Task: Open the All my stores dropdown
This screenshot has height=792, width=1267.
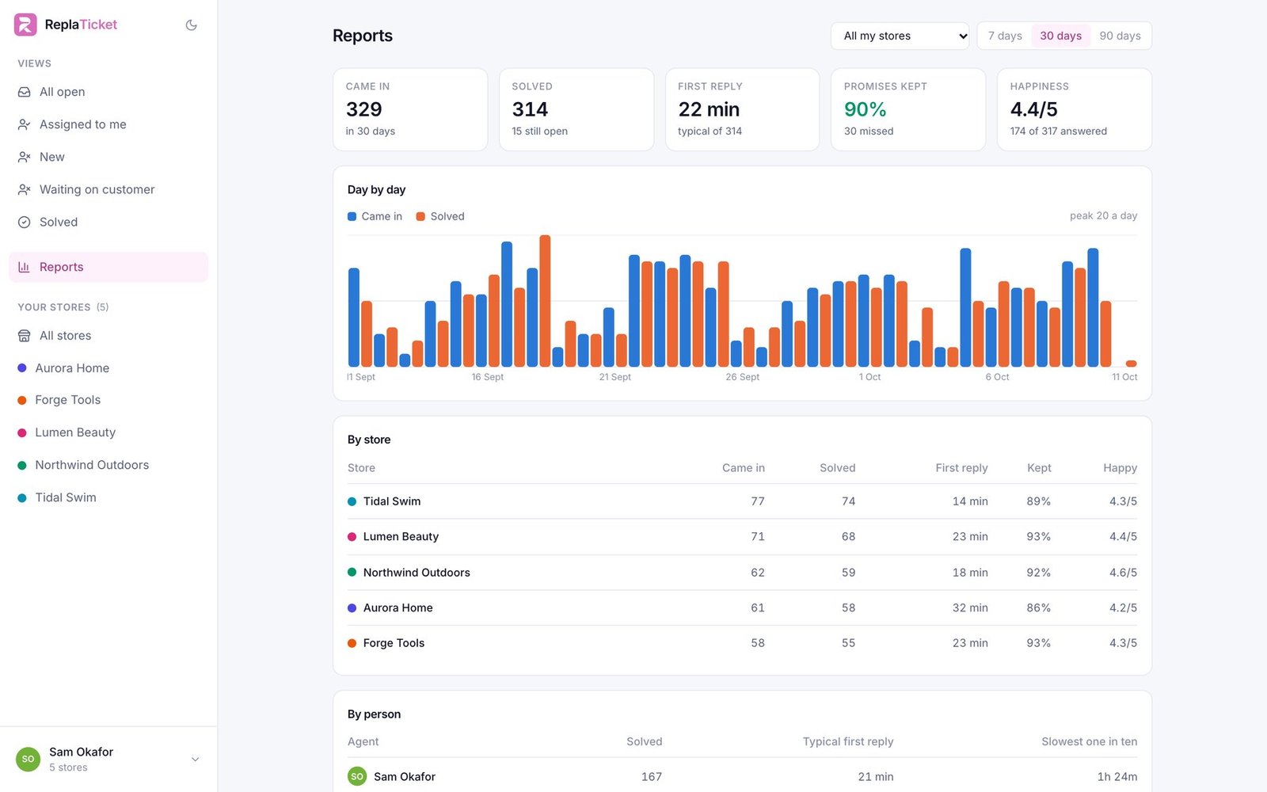Action: (x=900, y=36)
